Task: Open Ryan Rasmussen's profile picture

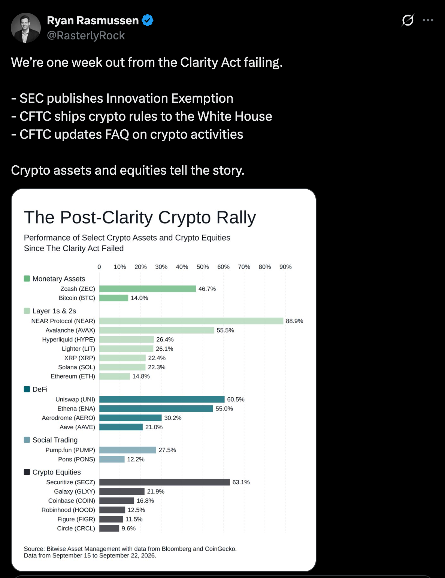Action: point(26,28)
